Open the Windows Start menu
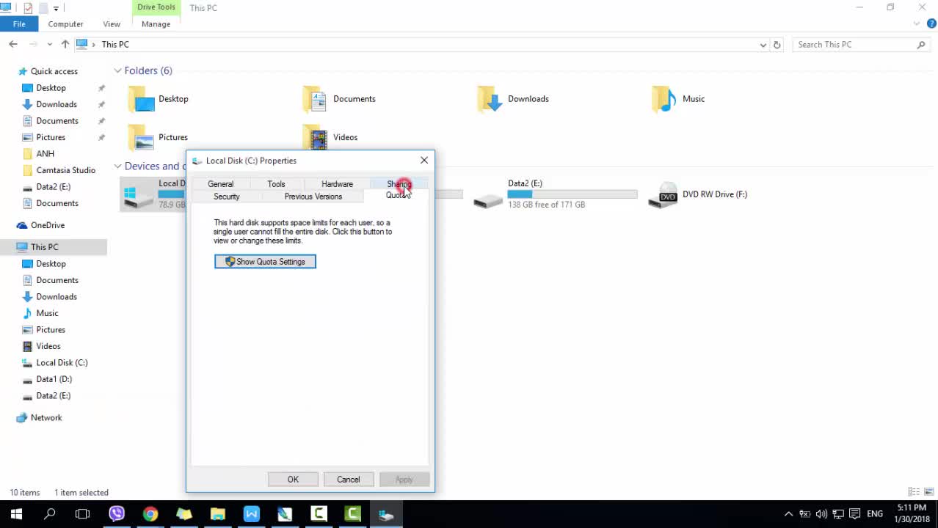The width and height of the screenshot is (938, 528). pos(16,514)
